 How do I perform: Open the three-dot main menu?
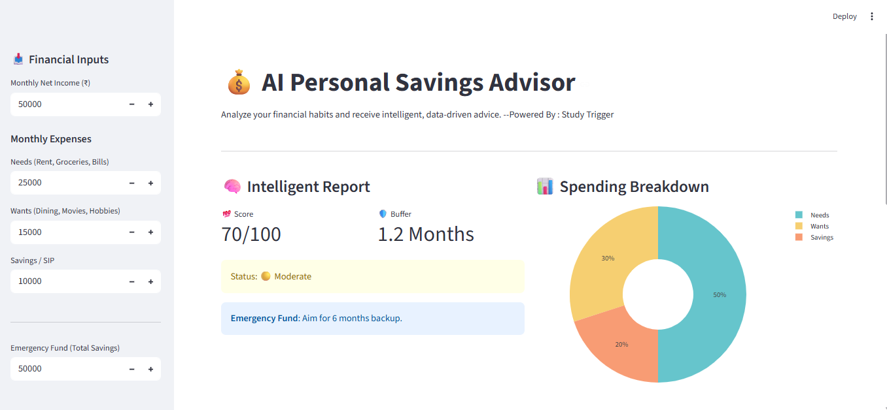click(x=871, y=16)
